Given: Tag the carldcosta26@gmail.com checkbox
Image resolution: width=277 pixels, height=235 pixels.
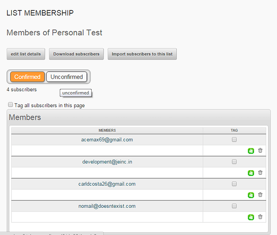Looking at the screenshot, I should click(234, 184).
